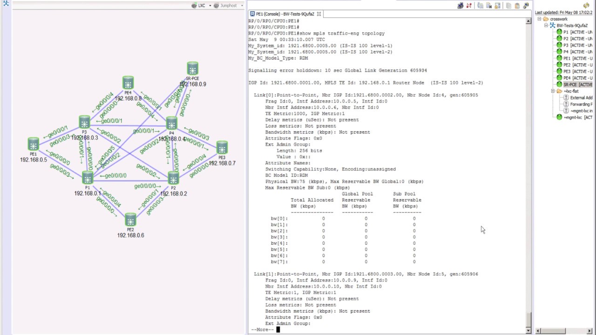Click the paste clipboard icon in console toolbar

[x=517, y=6]
